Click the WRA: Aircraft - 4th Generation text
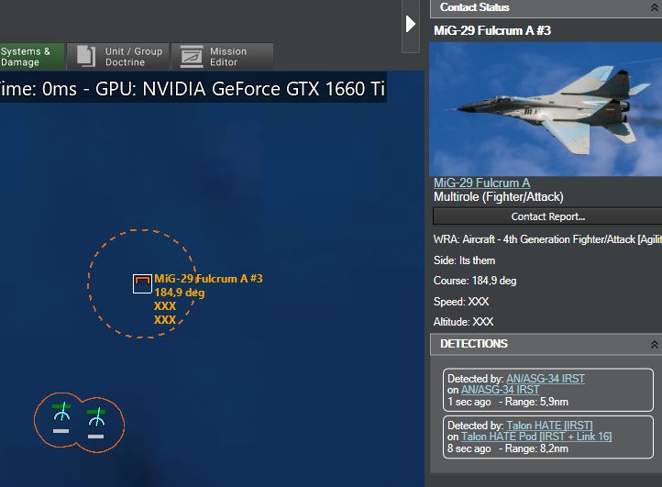This screenshot has width=662, height=487. pos(547,239)
